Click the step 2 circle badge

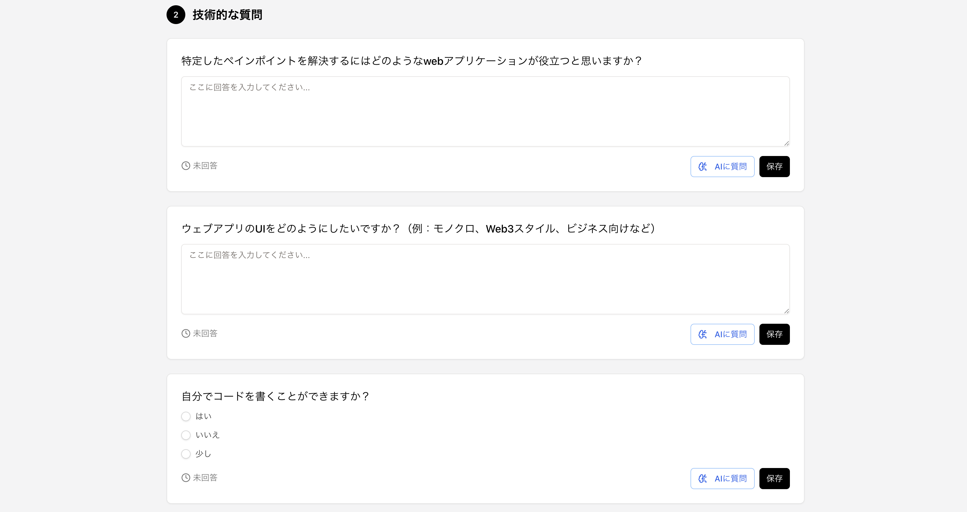[176, 15]
